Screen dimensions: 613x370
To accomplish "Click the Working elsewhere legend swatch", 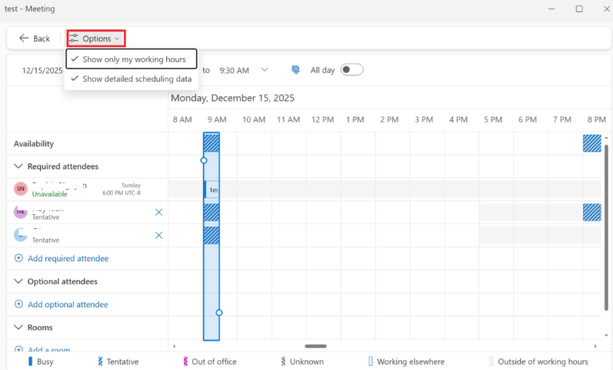I will (x=371, y=362).
